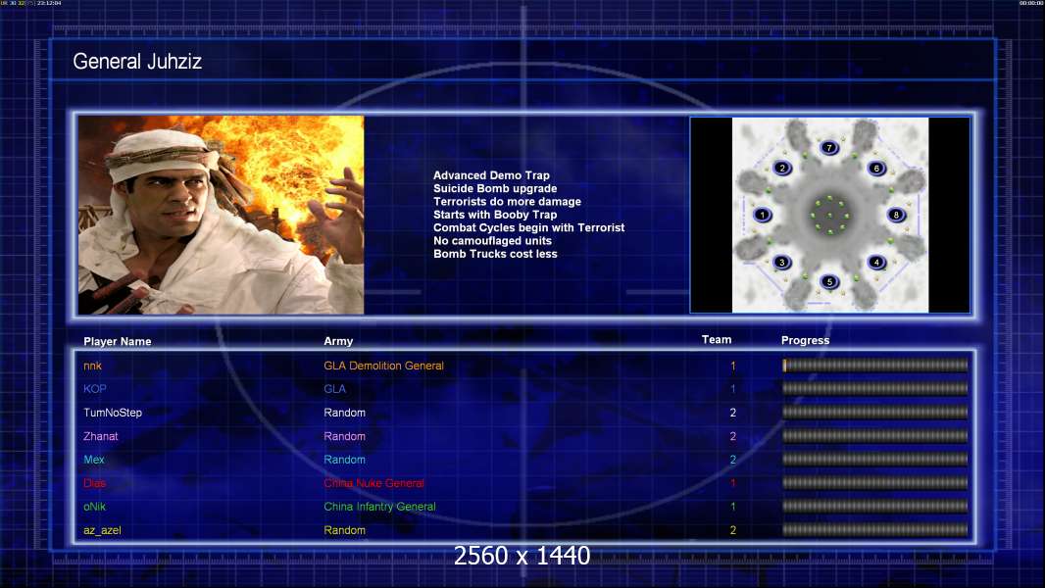Click start position 1 marker on map
This screenshot has height=588, width=1045.
point(763,215)
